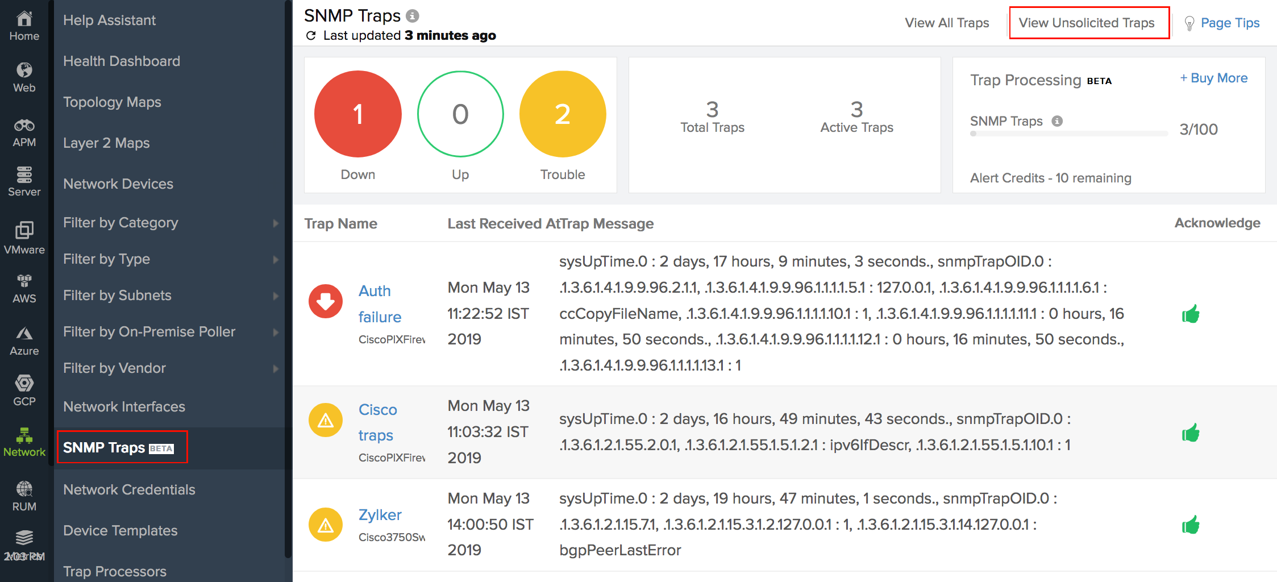Click the SNMP Traps usage progress bar
Image resolution: width=1277 pixels, height=582 pixels.
tap(1068, 134)
